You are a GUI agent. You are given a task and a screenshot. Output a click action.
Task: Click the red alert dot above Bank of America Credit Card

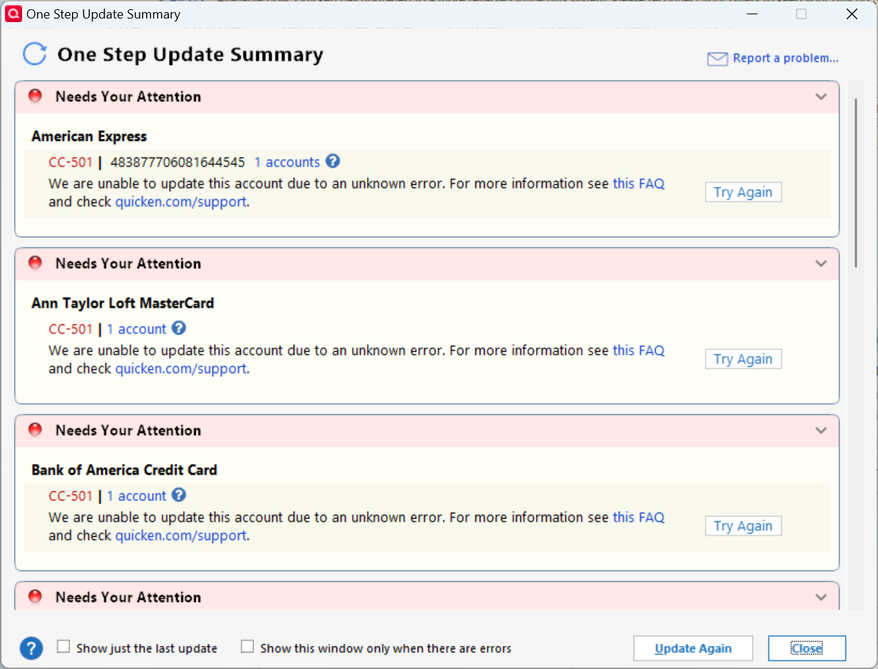pos(35,430)
